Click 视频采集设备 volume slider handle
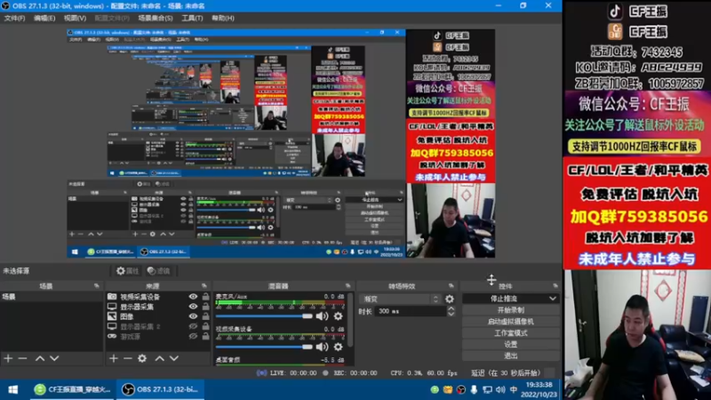The height and width of the screenshot is (400, 711). pos(307,347)
